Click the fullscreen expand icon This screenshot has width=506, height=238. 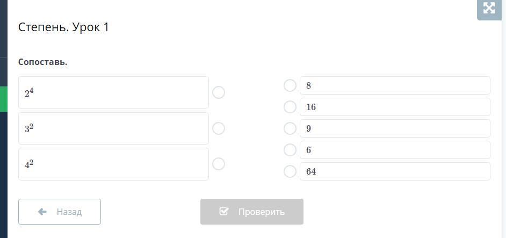489,8
